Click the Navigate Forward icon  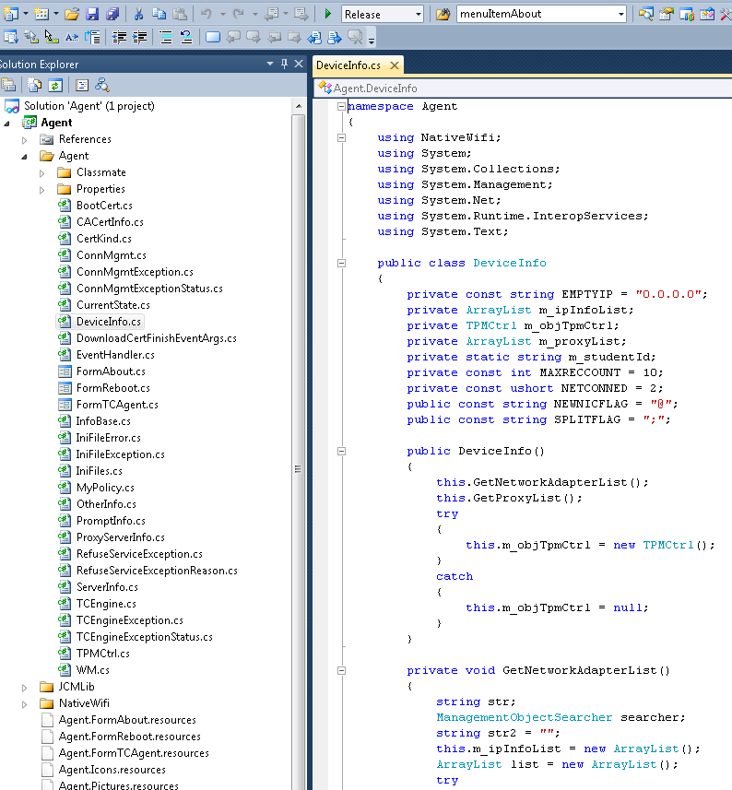point(301,14)
